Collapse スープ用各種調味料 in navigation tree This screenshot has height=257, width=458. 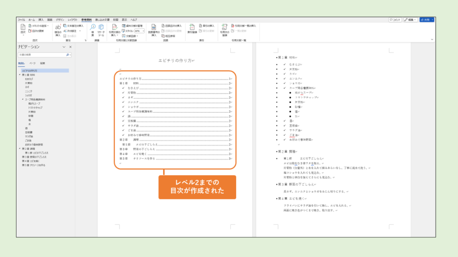[23, 99]
